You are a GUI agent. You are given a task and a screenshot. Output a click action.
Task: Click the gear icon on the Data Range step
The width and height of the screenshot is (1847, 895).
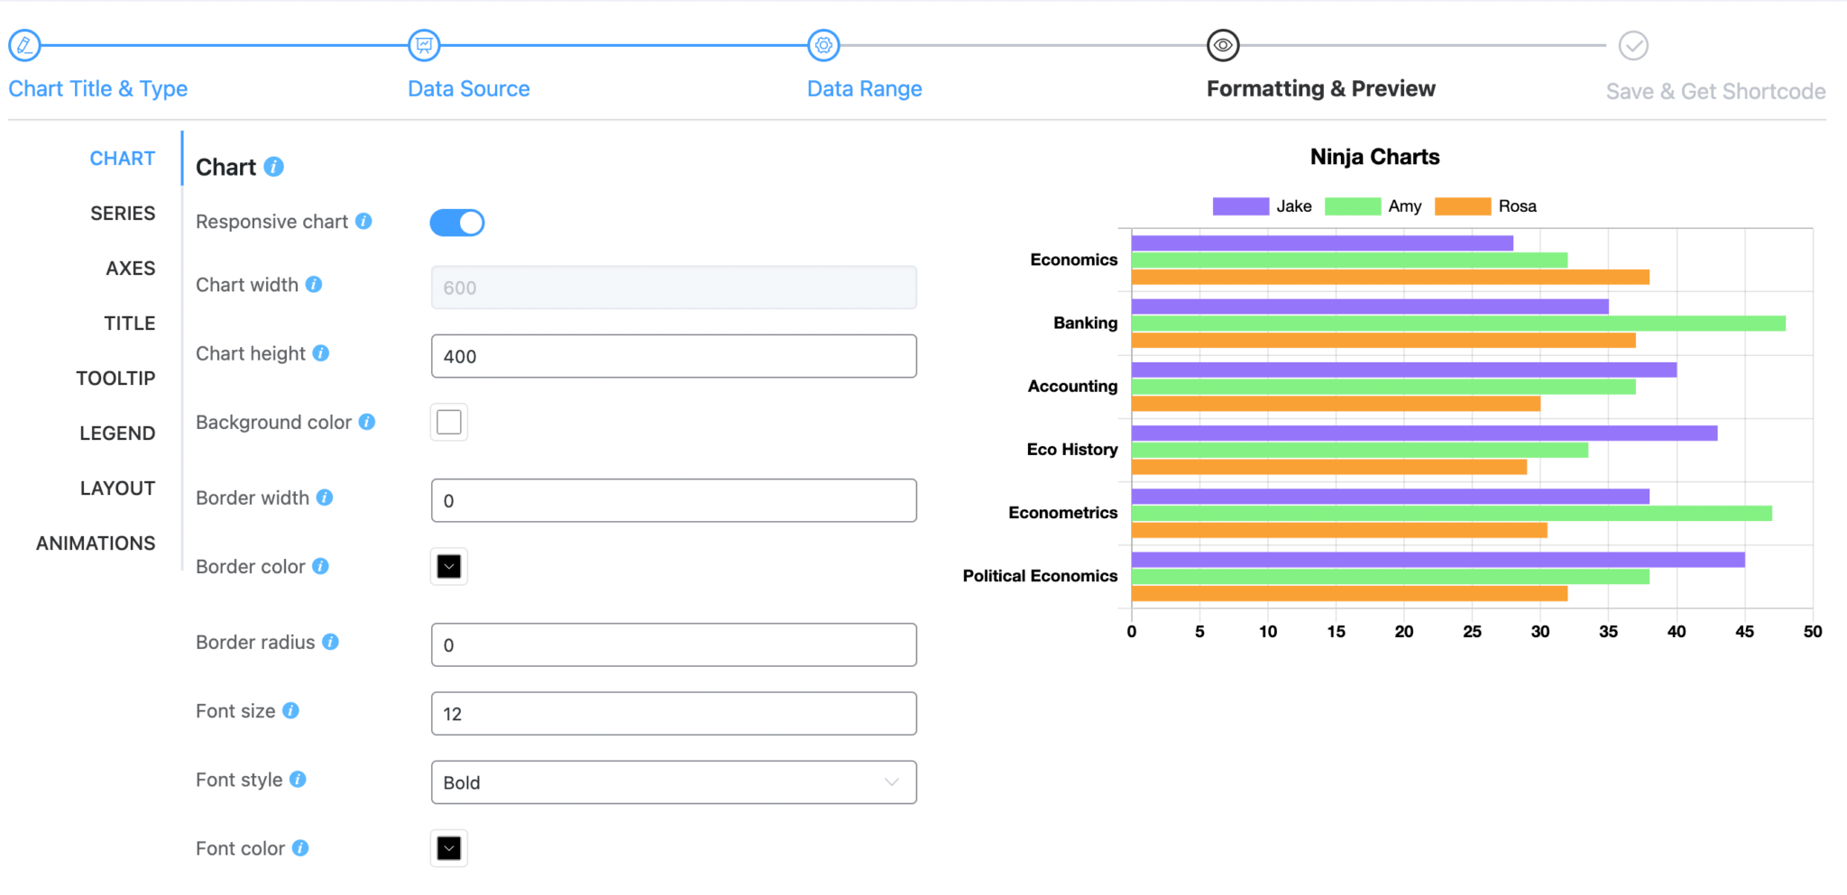coord(823,45)
